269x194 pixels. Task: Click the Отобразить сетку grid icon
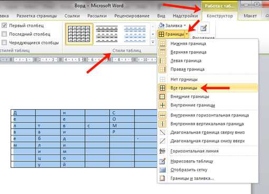tap(162, 170)
